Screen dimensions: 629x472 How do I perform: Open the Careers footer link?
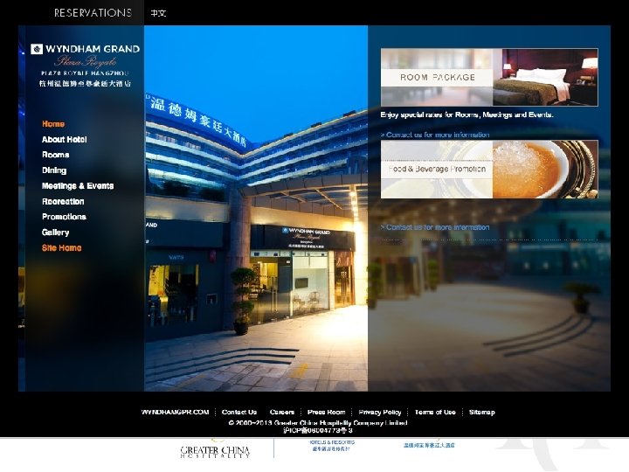[282, 413]
